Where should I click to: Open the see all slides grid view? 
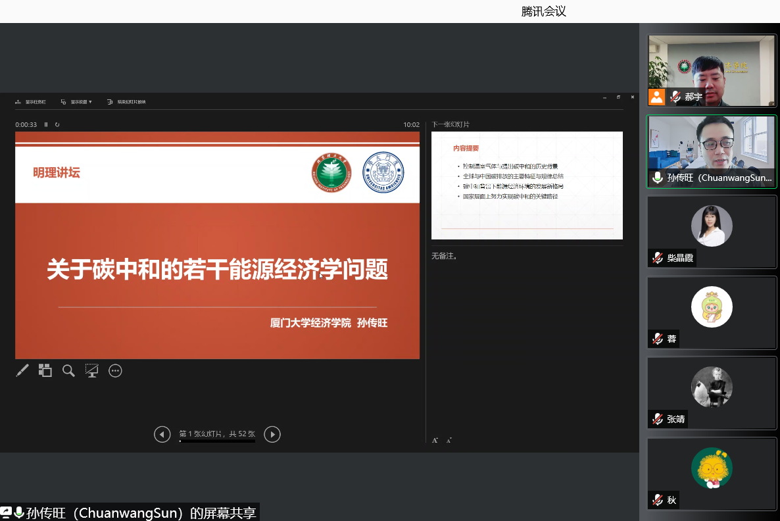pyautogui.click(x=45, y=371)
